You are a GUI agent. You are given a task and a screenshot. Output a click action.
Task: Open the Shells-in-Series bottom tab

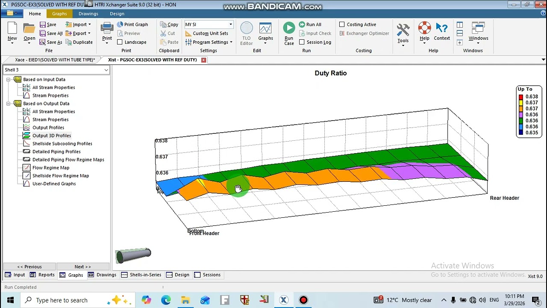141,275
